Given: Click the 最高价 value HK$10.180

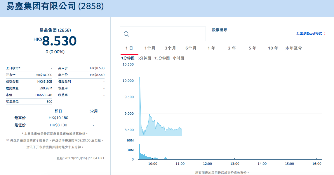Looking at the screenshot, I should (58, 118).
